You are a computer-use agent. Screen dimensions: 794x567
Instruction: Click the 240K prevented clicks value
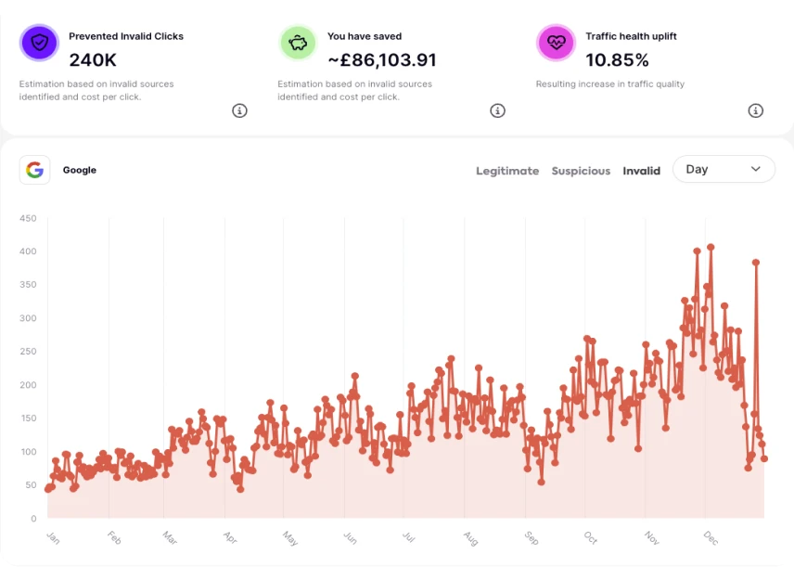tap(93, 59)
